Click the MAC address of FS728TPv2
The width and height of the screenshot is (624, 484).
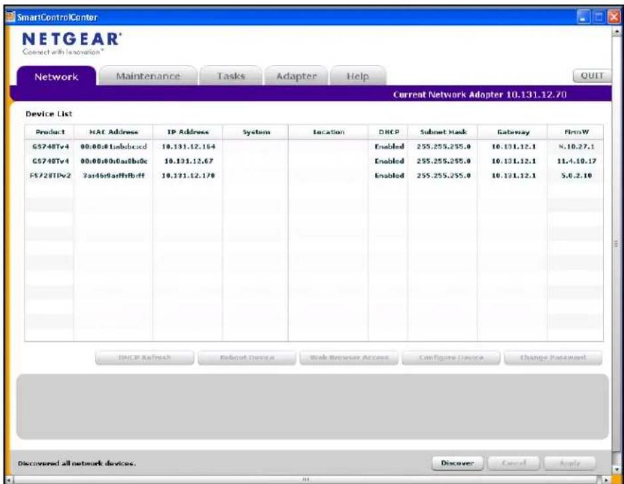[113, 175]
